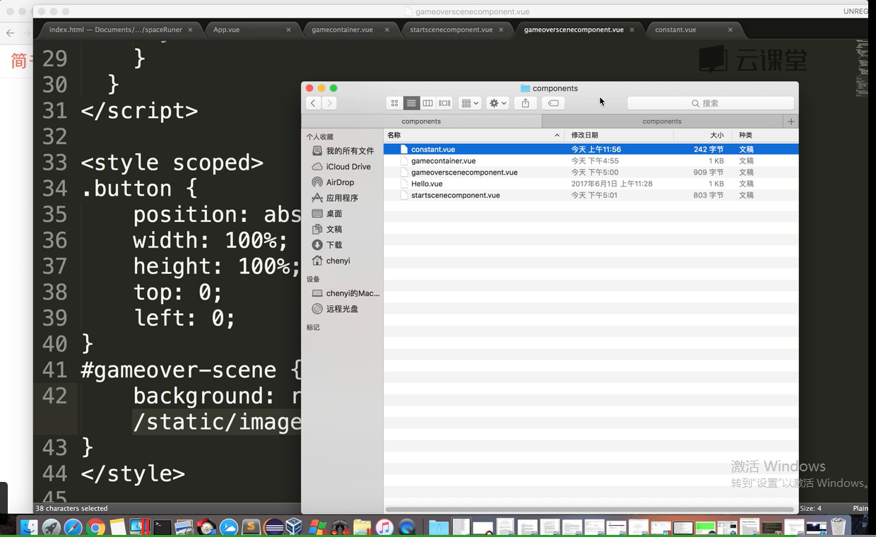Open the gear action menu
This screenshot has height=537, width=876.
[x=497, y=103]
